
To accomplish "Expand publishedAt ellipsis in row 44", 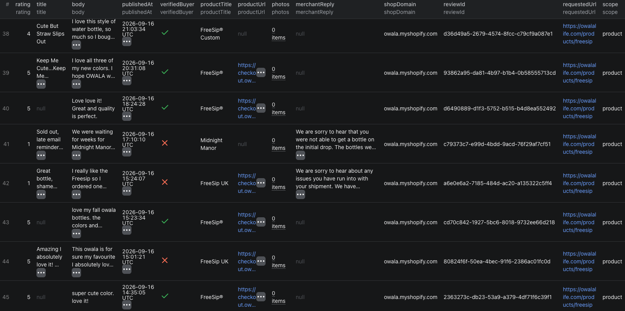I will click(x=127, y=269).
